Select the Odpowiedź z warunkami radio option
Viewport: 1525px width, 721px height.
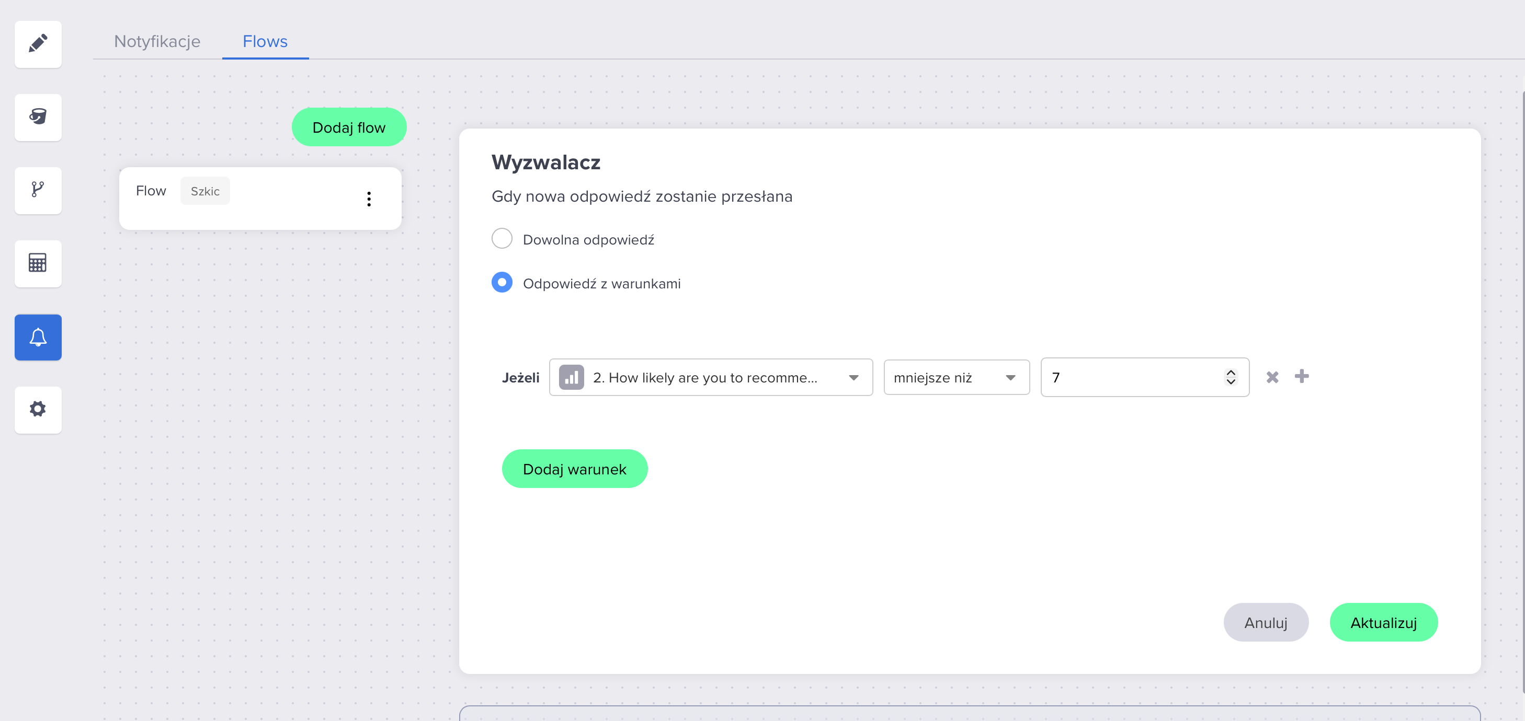(x=502, y=283)
